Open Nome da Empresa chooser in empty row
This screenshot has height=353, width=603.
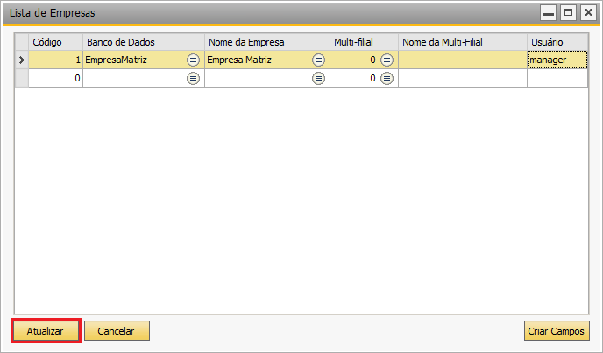318,79
